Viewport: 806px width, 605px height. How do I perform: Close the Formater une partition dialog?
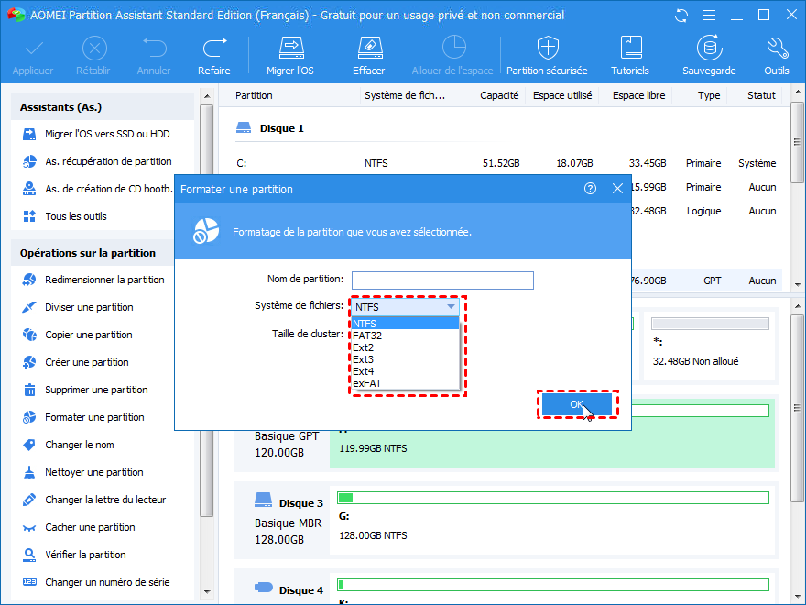617,189
